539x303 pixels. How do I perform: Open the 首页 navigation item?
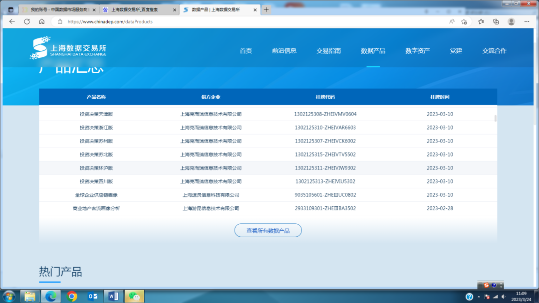click(246, 51)
